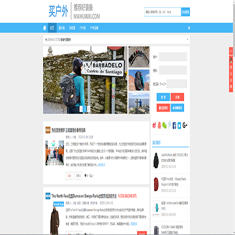Expand RSS arrow at navigation bar right end
235x235 pixels.
[x=189, y=28]
